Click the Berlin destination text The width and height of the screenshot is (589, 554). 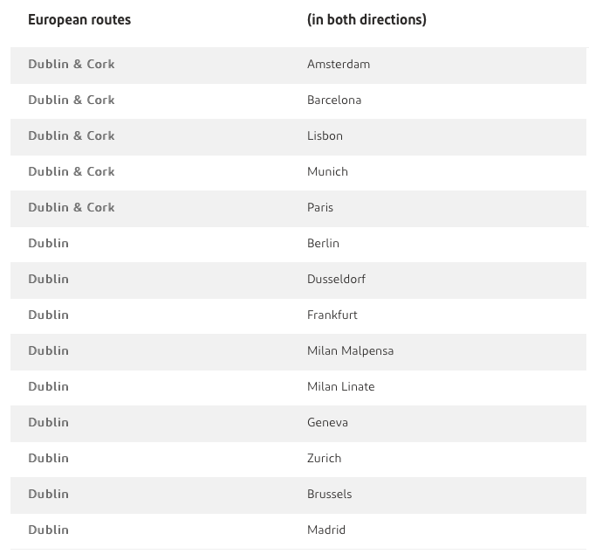click(323, 244)
